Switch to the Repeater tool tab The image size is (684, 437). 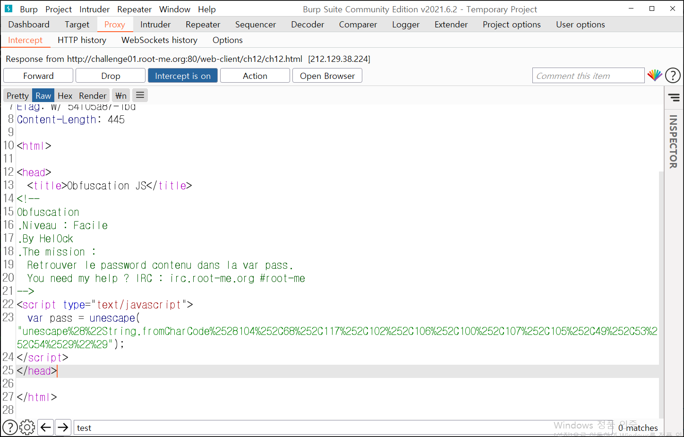[x=203, y=25]
